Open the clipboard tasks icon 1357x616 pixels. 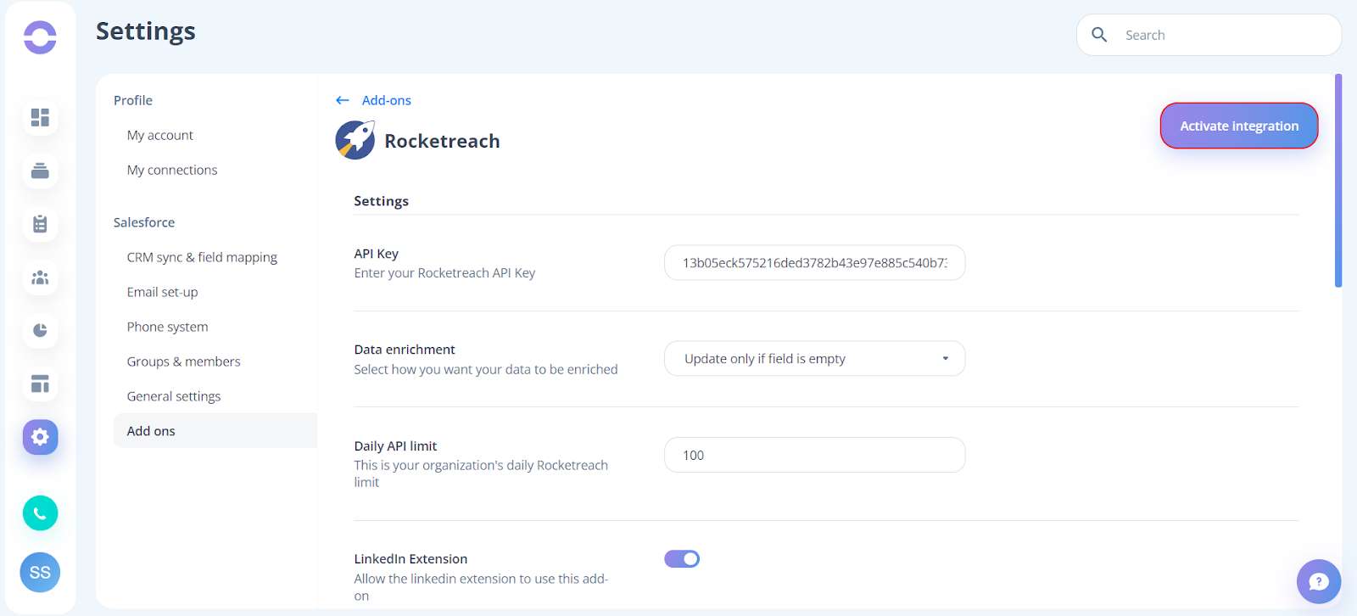[40, 224]
